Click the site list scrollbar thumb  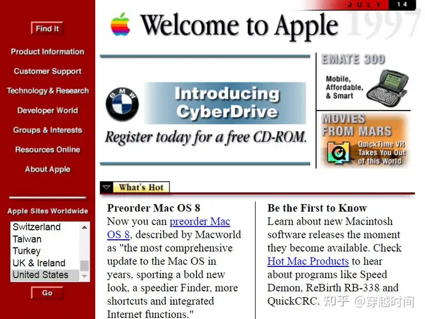pyautogui.click(x=84, y=266)
